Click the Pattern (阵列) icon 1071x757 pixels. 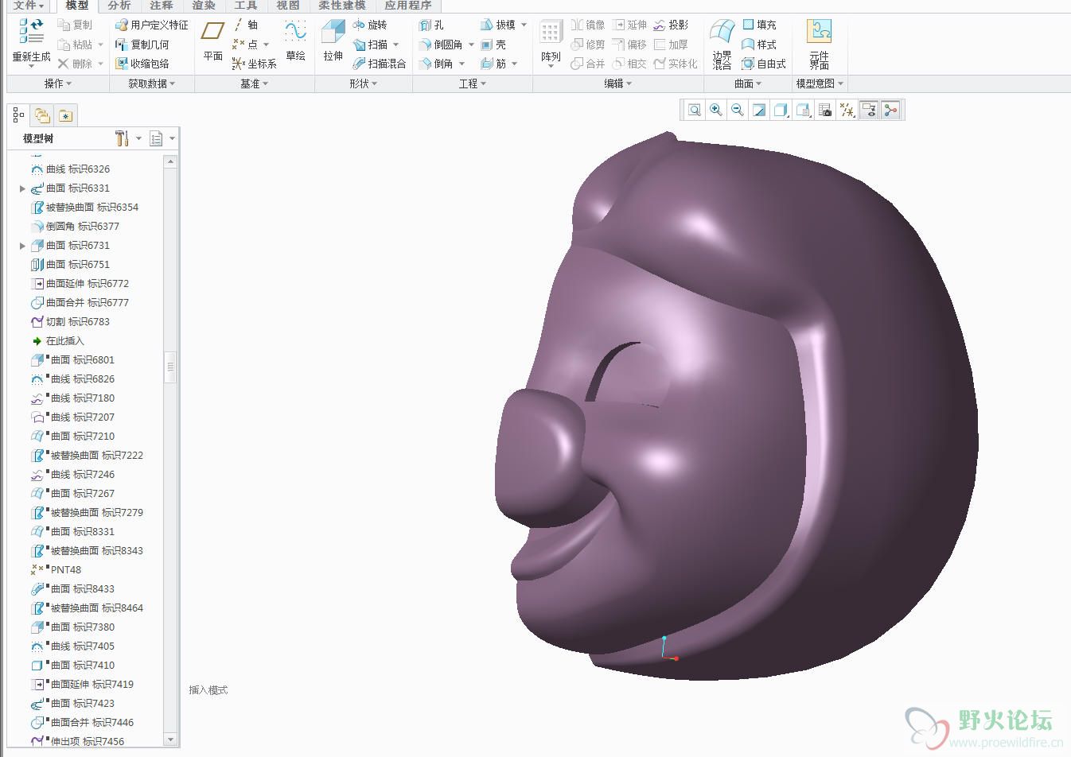pyautogui.click(x=551, y=33)
